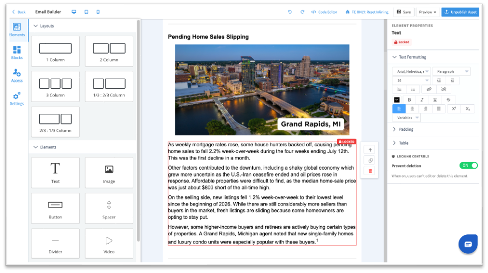Insert a bulleted list

click(413, 89)
